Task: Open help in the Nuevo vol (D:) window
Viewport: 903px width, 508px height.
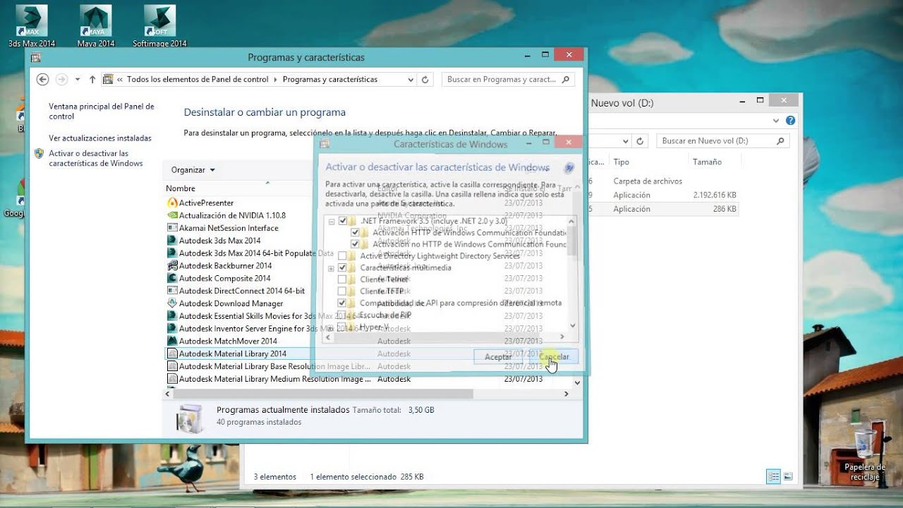Action: coord(791,121)
